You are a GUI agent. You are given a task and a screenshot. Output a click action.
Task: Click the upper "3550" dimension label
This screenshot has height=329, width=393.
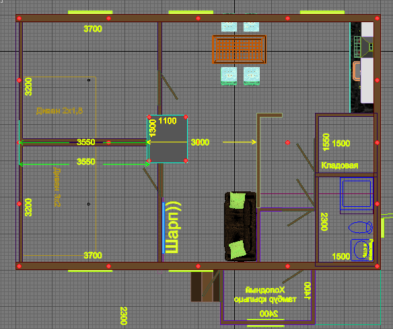(x=86, y=142)
